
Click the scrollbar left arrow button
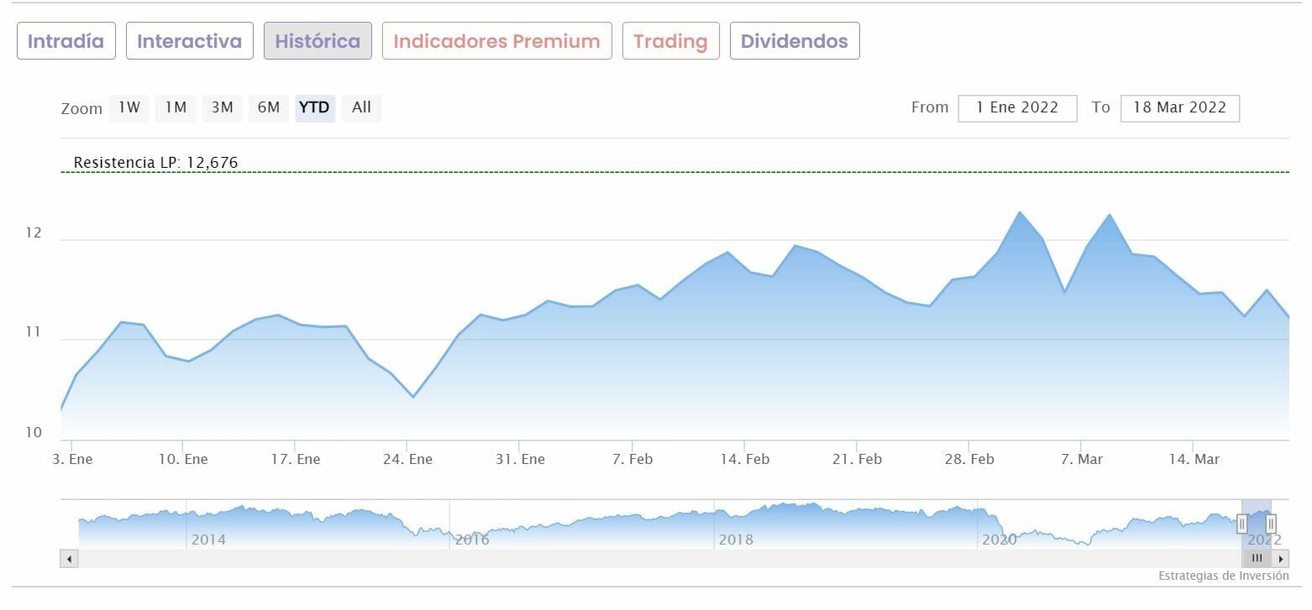tap(69, 559)
